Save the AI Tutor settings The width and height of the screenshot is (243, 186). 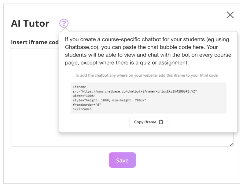point(122,160)
